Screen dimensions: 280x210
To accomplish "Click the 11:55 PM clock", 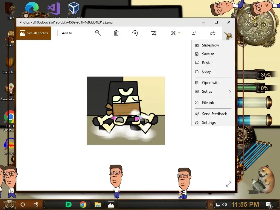I will [245, 205].
